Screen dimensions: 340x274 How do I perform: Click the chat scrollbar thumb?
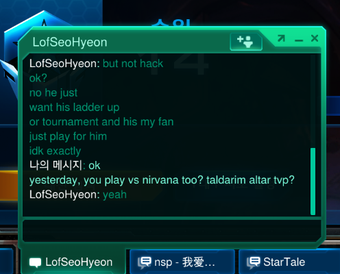313,182
